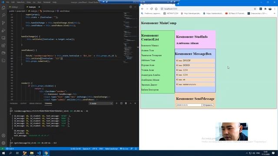Viewport: 278px width, 156px height.
Task: Open Chrome extensions puzzle icon
Action: [x=265, y=9]
